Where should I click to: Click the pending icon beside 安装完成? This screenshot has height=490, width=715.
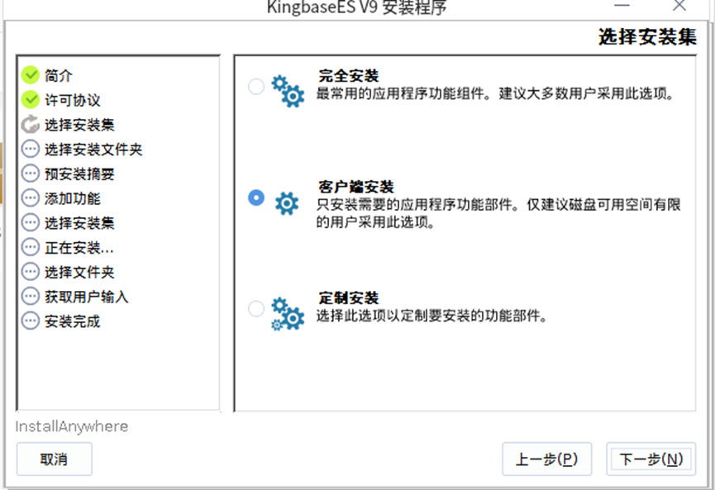[31, 321]
